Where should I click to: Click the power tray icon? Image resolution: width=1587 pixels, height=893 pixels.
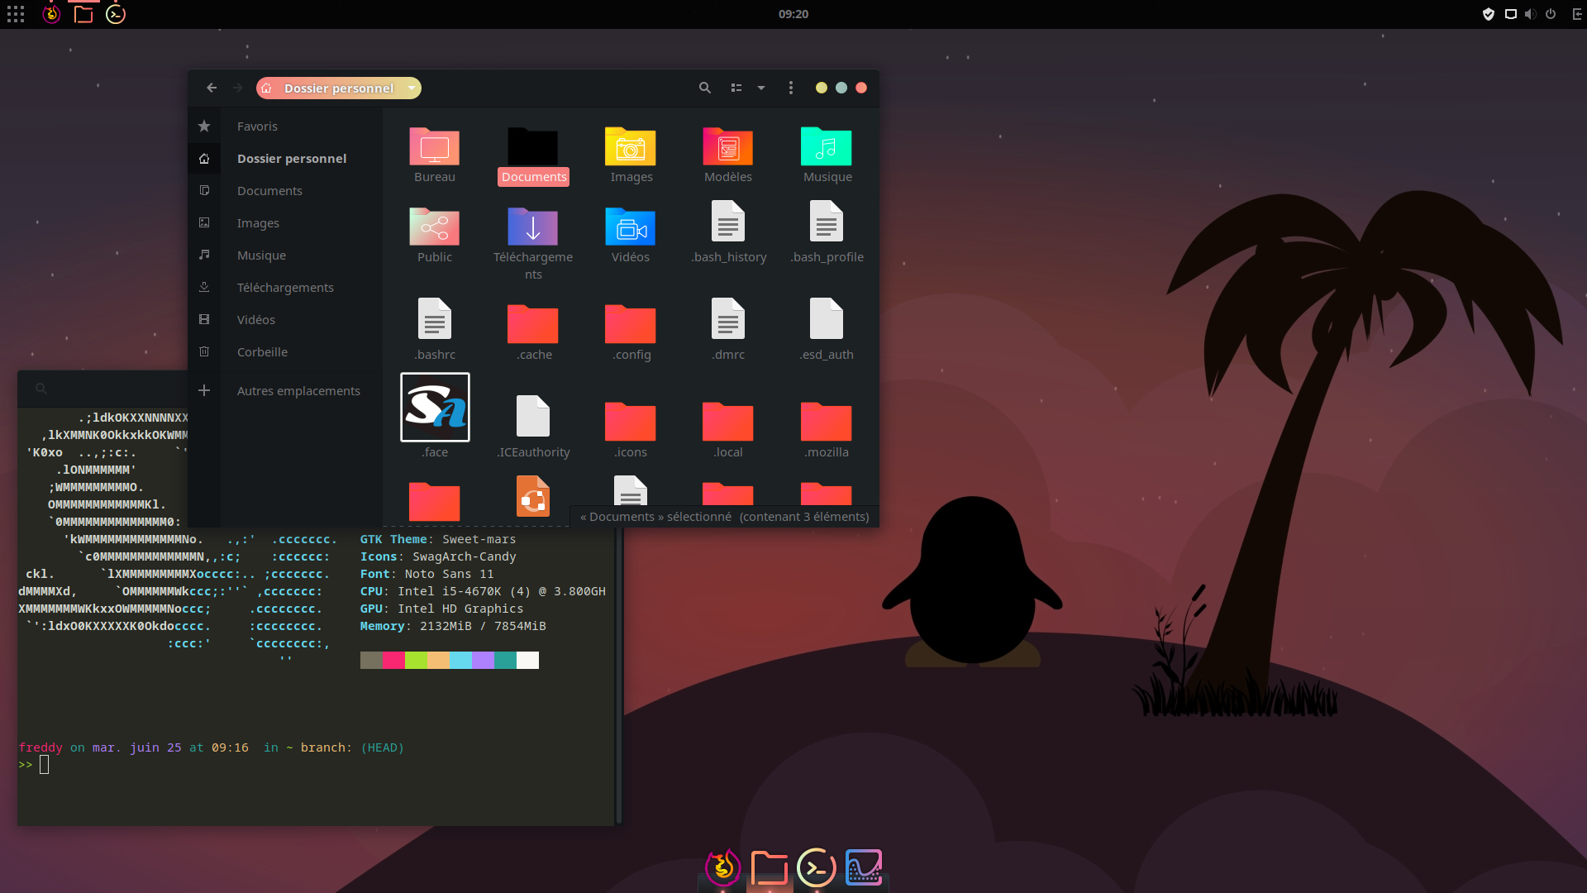(1551, 14)
